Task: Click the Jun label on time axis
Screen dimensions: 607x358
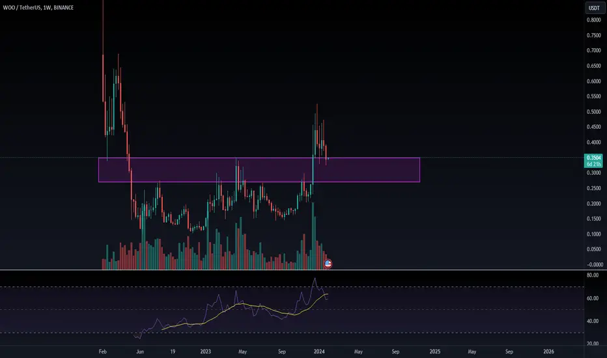Action: coord(140,351)
